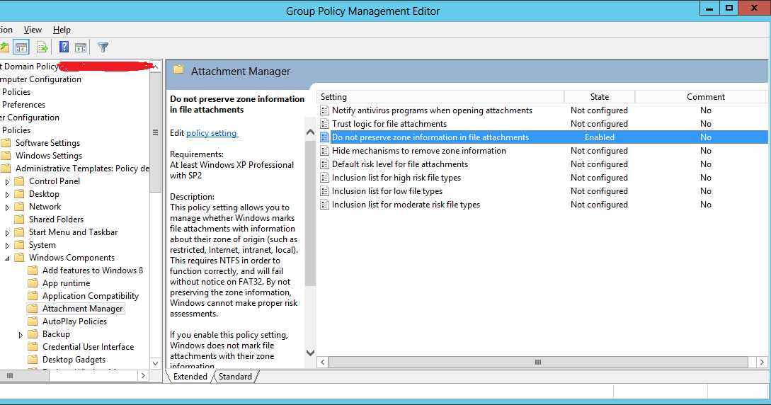Click the description pane scroll-up arrow
771x405 pixels.
310,132
